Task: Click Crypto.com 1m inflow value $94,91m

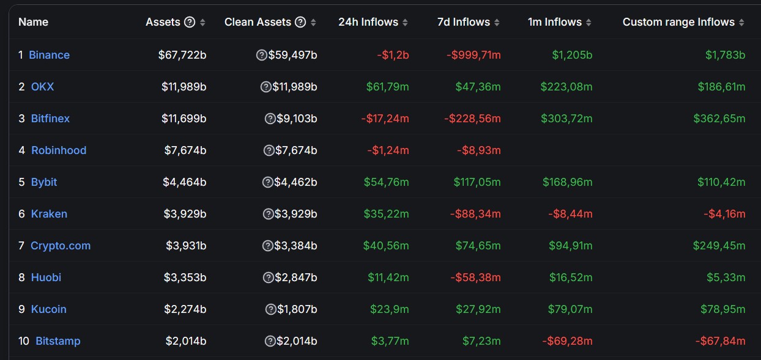Action: click(x=571, y=246)
